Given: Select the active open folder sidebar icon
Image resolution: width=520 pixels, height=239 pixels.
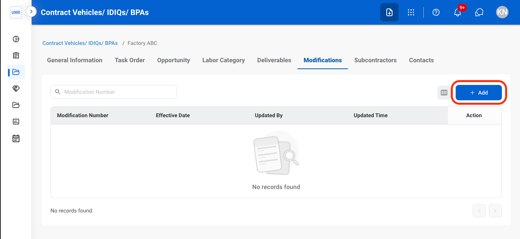Looking at the screenshot, I should point(16,72).
